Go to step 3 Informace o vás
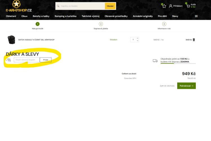The image size is (211, 141). click(x=164, y=26)
